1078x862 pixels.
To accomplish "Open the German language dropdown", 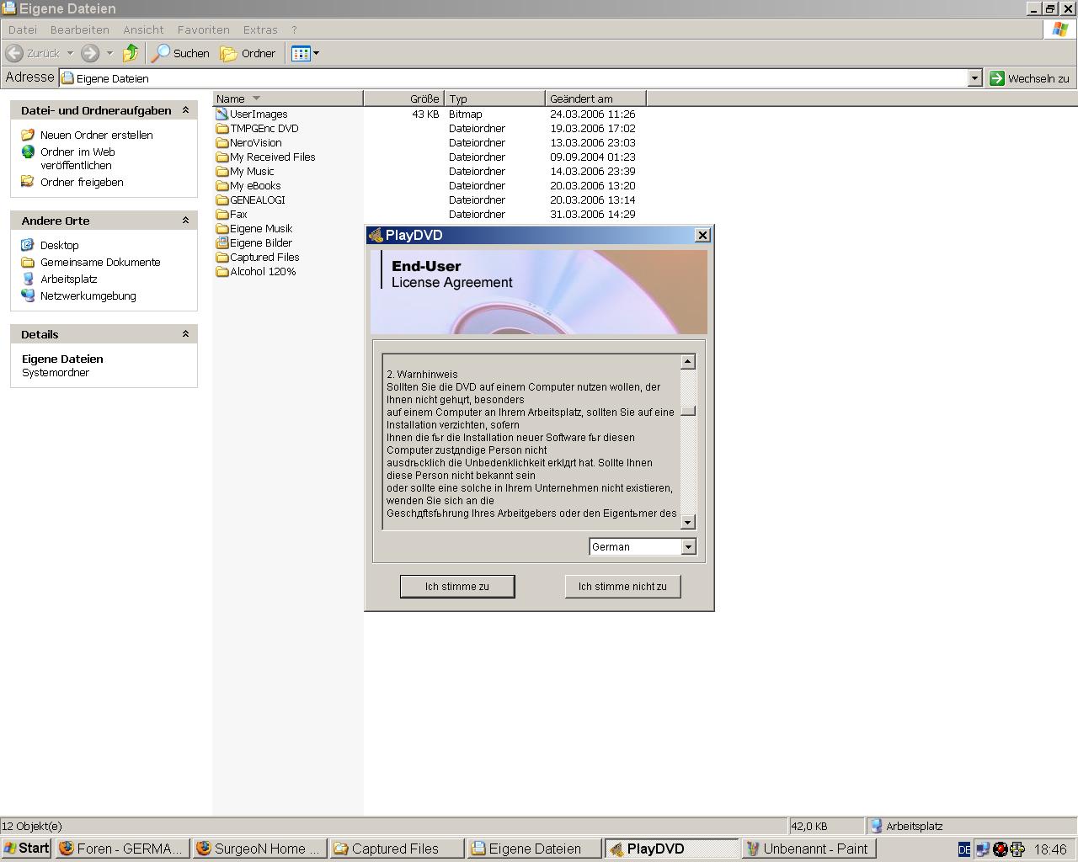I will (688, 547).
